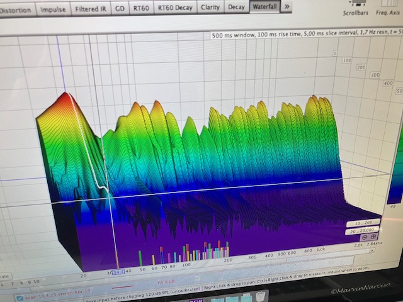Viewport: 403px width, 302px height.
Task: Open the Impulse graph tab
Action: point(53,9)
